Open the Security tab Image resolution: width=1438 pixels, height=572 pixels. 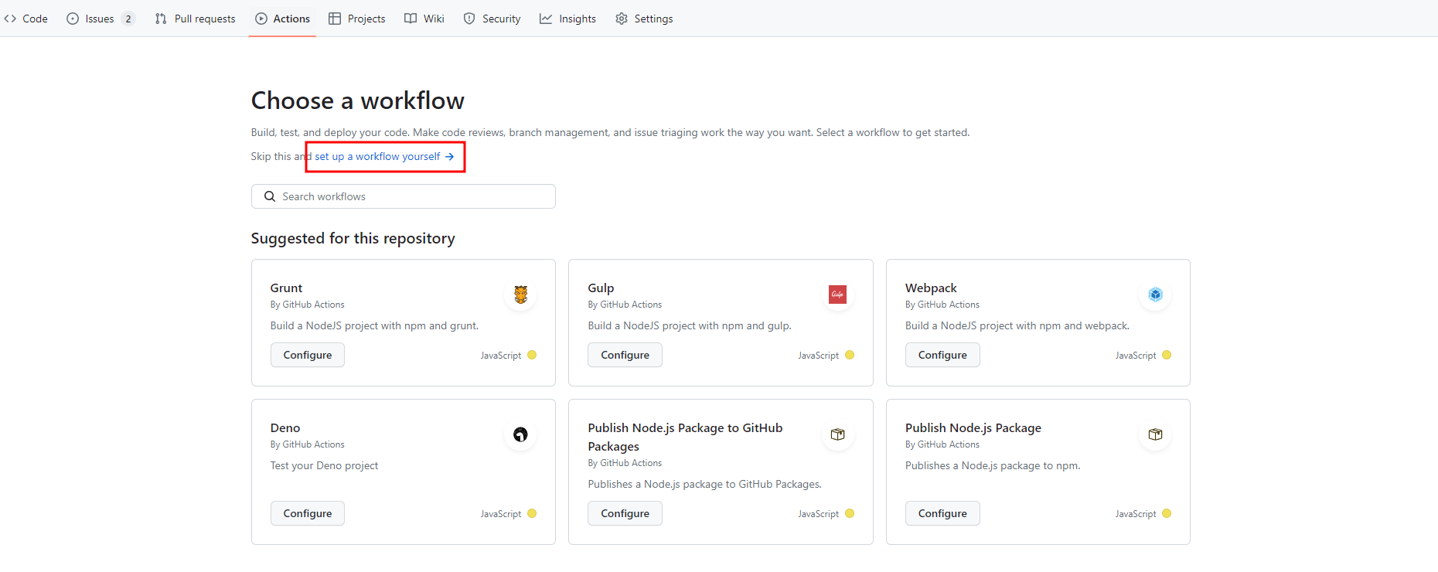492,19
